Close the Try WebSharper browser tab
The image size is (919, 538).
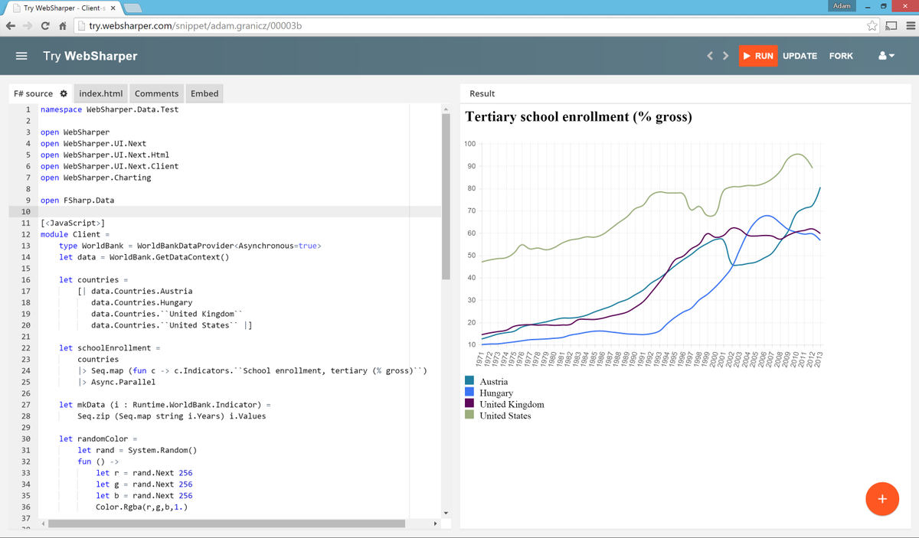113,8
